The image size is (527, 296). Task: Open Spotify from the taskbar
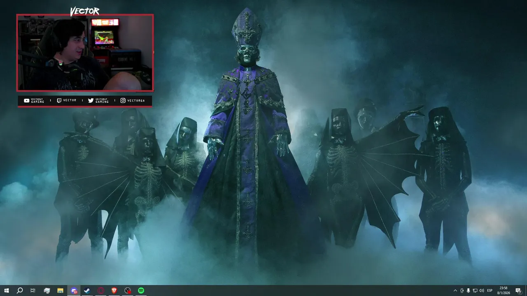141,291
